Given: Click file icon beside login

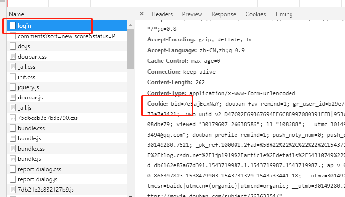Looking at the screenshot, I should [13, 26].
